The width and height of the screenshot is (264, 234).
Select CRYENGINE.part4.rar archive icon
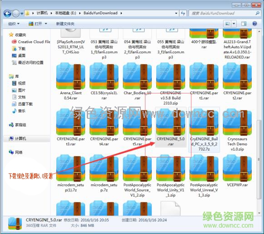pos(104,122)
